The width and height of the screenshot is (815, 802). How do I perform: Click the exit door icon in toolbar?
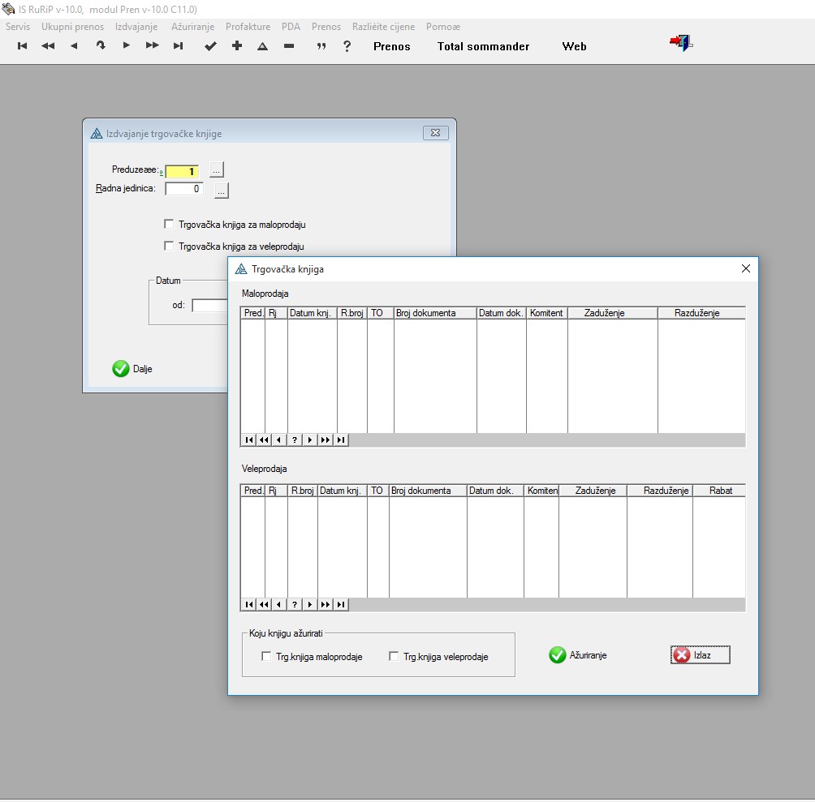click(x=680, y=44)
